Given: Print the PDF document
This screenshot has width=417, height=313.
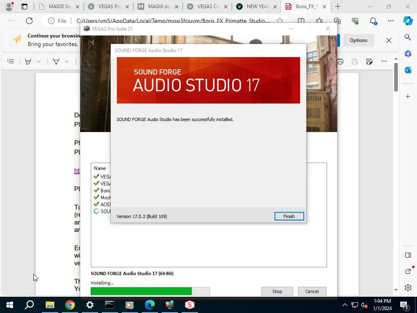Looking at the screenshot, I should 340,62.
